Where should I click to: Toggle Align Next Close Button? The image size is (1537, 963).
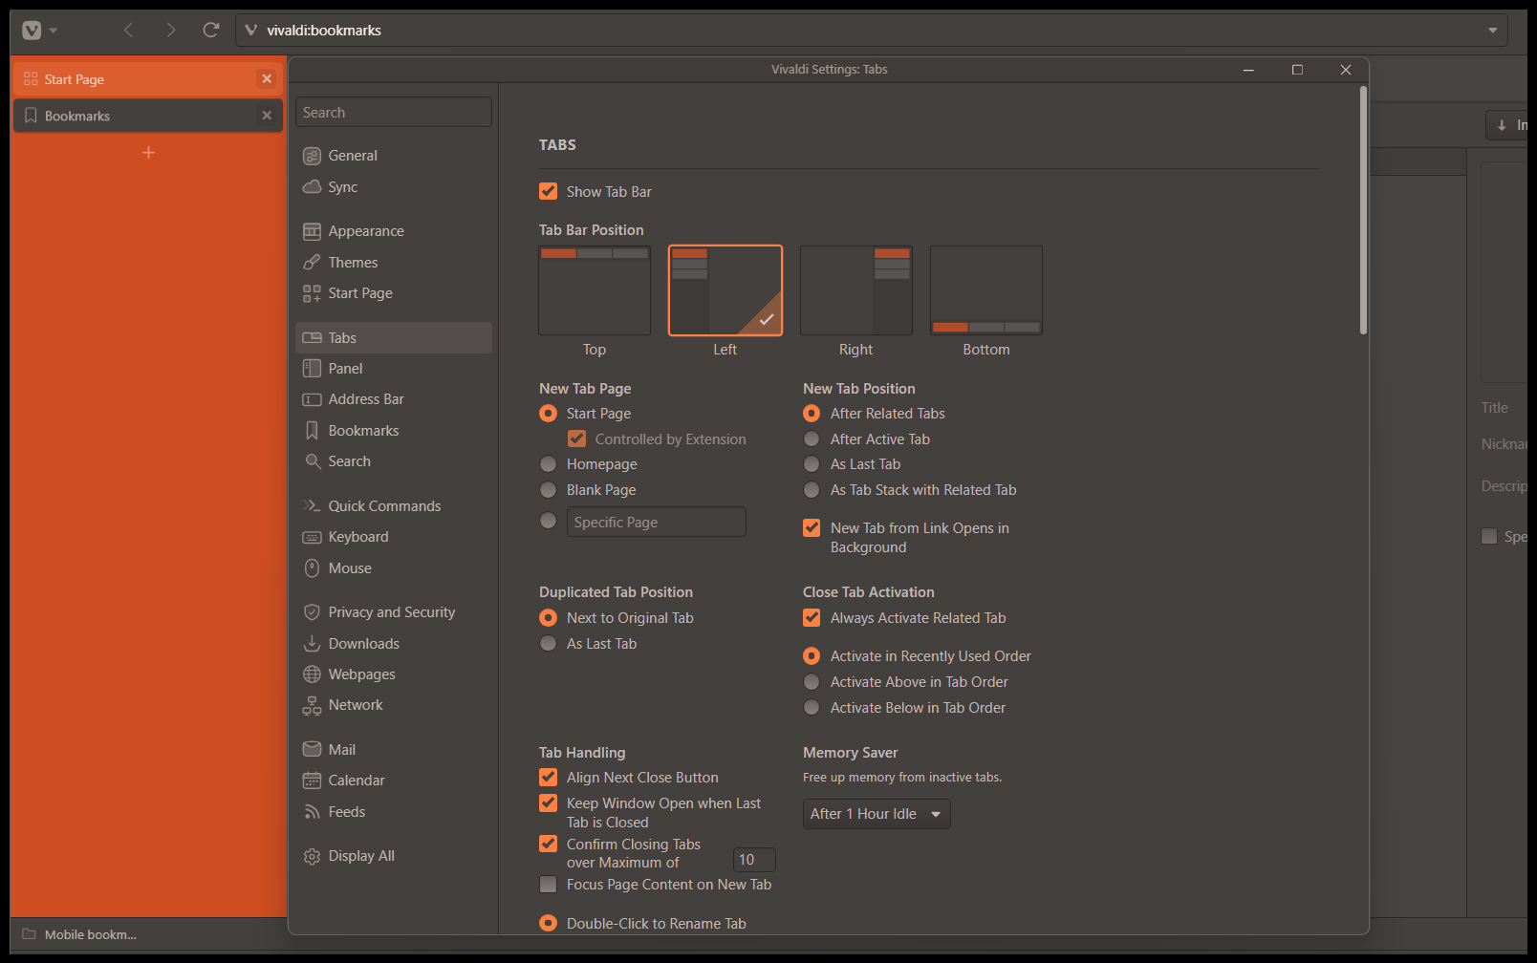point(548,777)
